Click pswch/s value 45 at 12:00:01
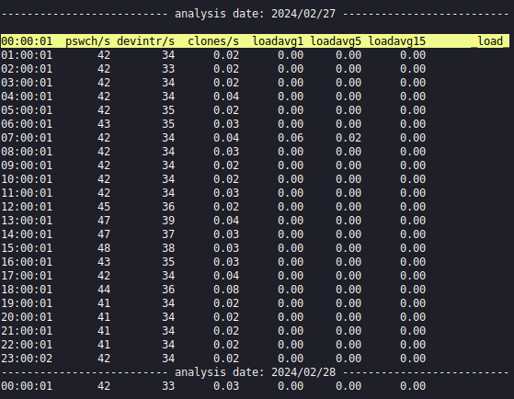Viewport: 514px width, 399px height. [x=104, y=207]
